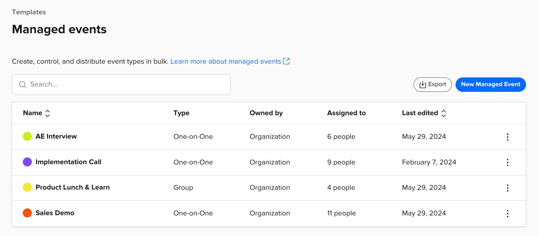Open Learn more about managed events link
This screenshot has width=539, height=236.
[x=226, y=61]
